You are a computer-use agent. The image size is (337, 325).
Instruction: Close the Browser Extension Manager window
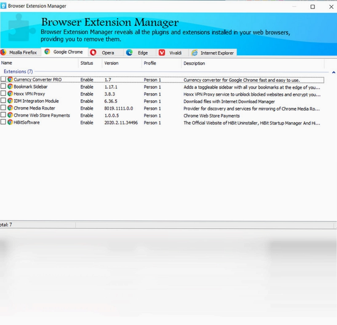point(331,7)
